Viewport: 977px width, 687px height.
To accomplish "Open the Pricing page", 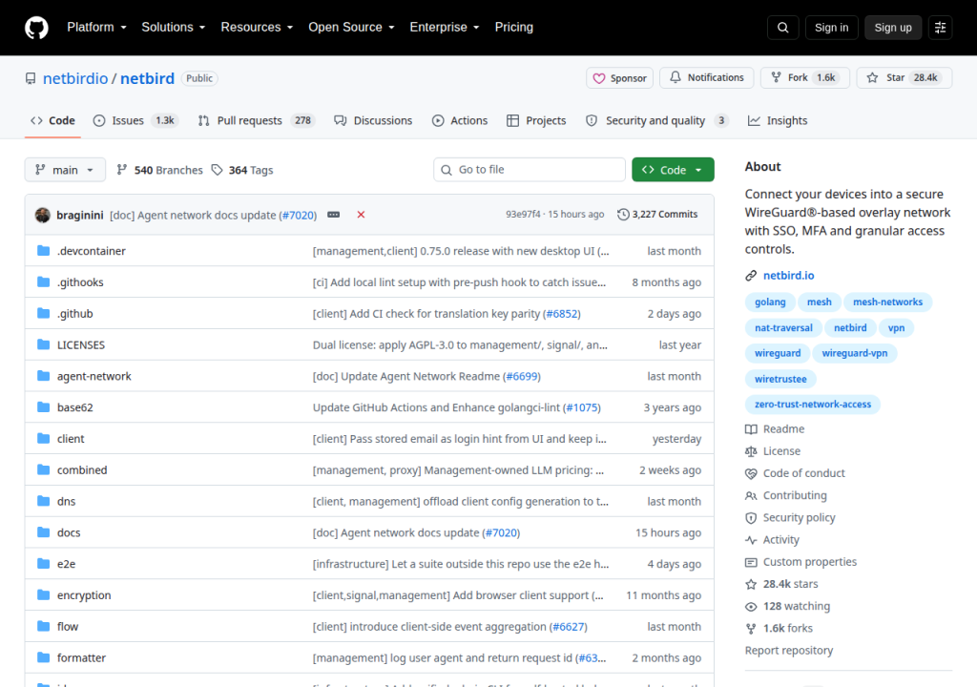I will pyautogui.click(x=514, y=28).
